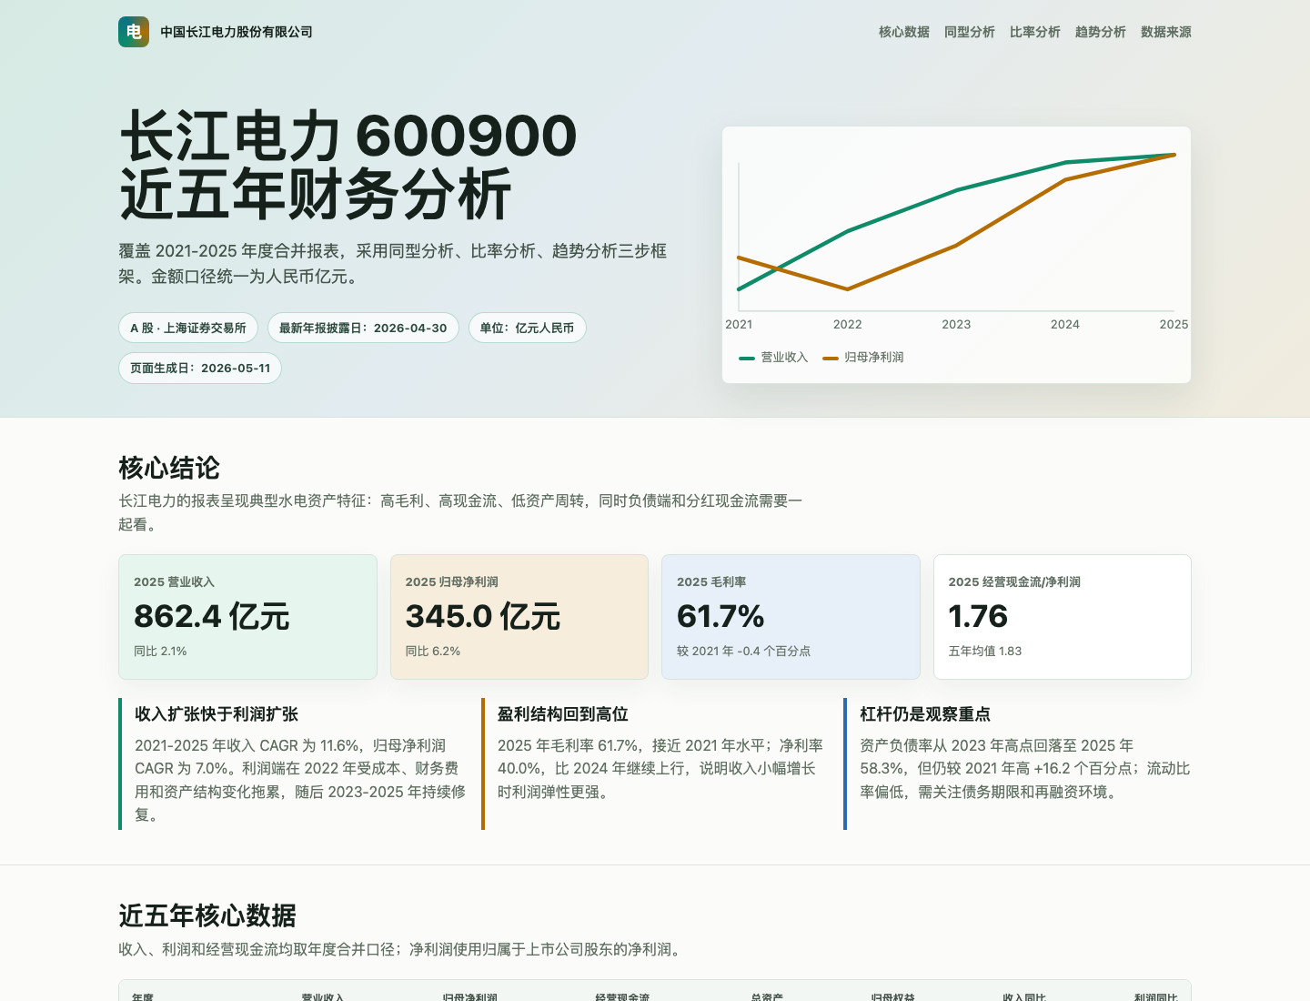1310x1001 pixels.
Task: Click the 收入扩张快于利润扩张 heading
Action: tap(217, 714)
